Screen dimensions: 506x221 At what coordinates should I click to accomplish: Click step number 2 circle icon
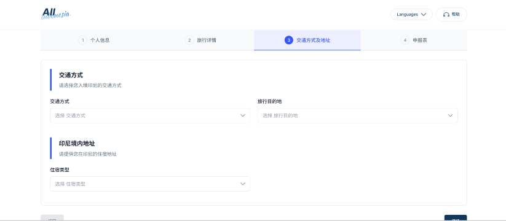click(189, 41)
